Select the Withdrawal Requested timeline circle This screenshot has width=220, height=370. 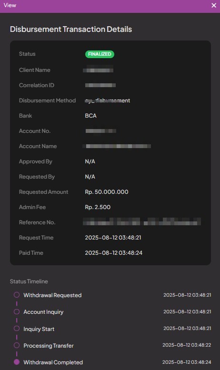coord(17,295)
